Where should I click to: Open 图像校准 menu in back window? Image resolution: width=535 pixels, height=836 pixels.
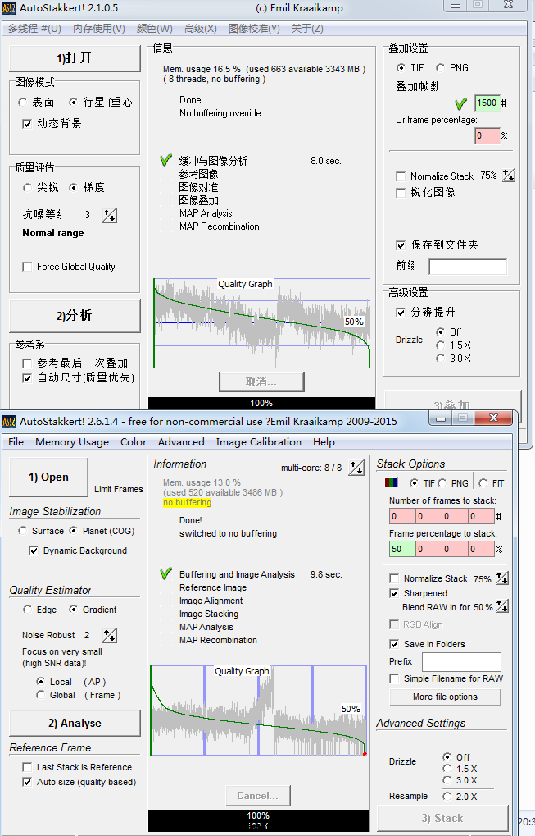coord(254,28)
